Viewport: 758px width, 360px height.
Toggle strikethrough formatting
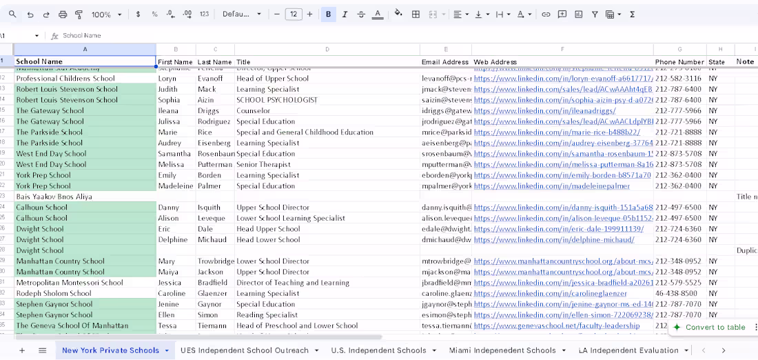pos(361,14)
